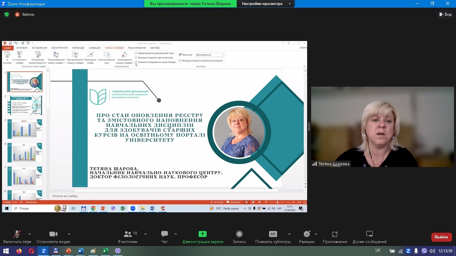Image resolution: width=456 pixels, height=256 pixels.
Task: Expand video options arrow beside Остановить видео
Action: [x=69, y=234]
